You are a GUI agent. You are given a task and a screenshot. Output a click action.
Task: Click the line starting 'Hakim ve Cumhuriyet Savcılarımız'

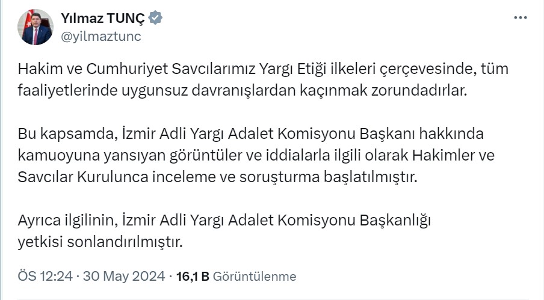263,69
